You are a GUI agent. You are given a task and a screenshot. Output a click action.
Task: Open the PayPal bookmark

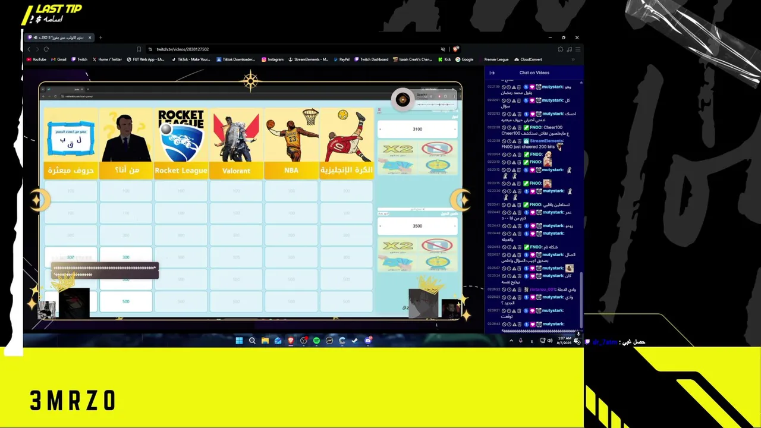(342, 59)
